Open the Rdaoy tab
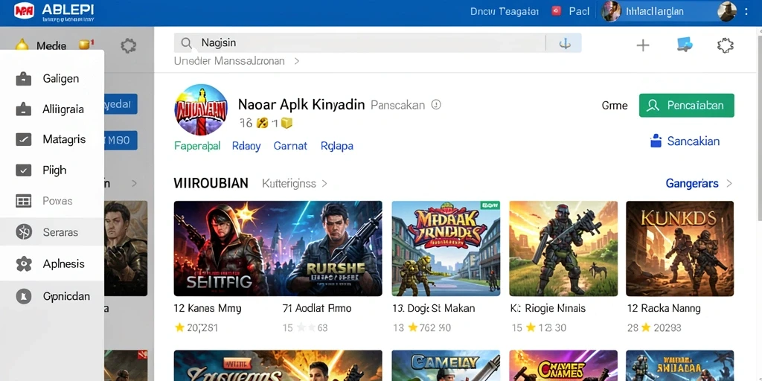The width and height of the screenshot is (762, 381). tap(246, 146)
